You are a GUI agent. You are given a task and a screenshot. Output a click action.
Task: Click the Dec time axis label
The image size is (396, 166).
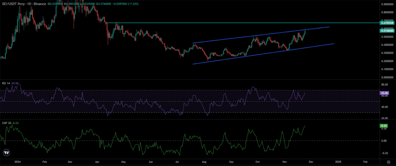pos(311,162)
